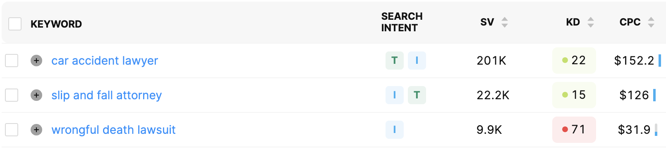The height and width of the screenshot is (154, 666).
Task: Open the car accident lawyer keyword link
Action: [105, 61]
